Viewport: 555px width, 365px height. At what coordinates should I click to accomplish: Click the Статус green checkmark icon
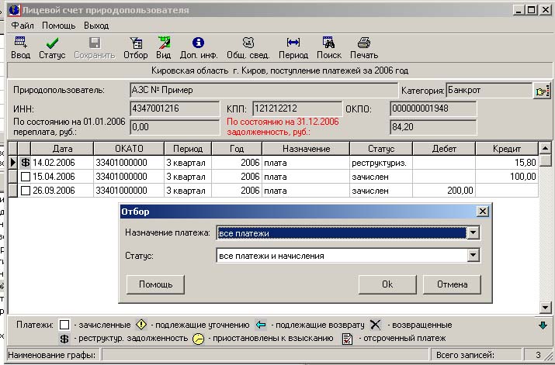(52, 48)
